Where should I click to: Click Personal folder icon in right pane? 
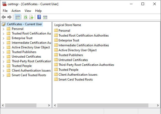56,30
